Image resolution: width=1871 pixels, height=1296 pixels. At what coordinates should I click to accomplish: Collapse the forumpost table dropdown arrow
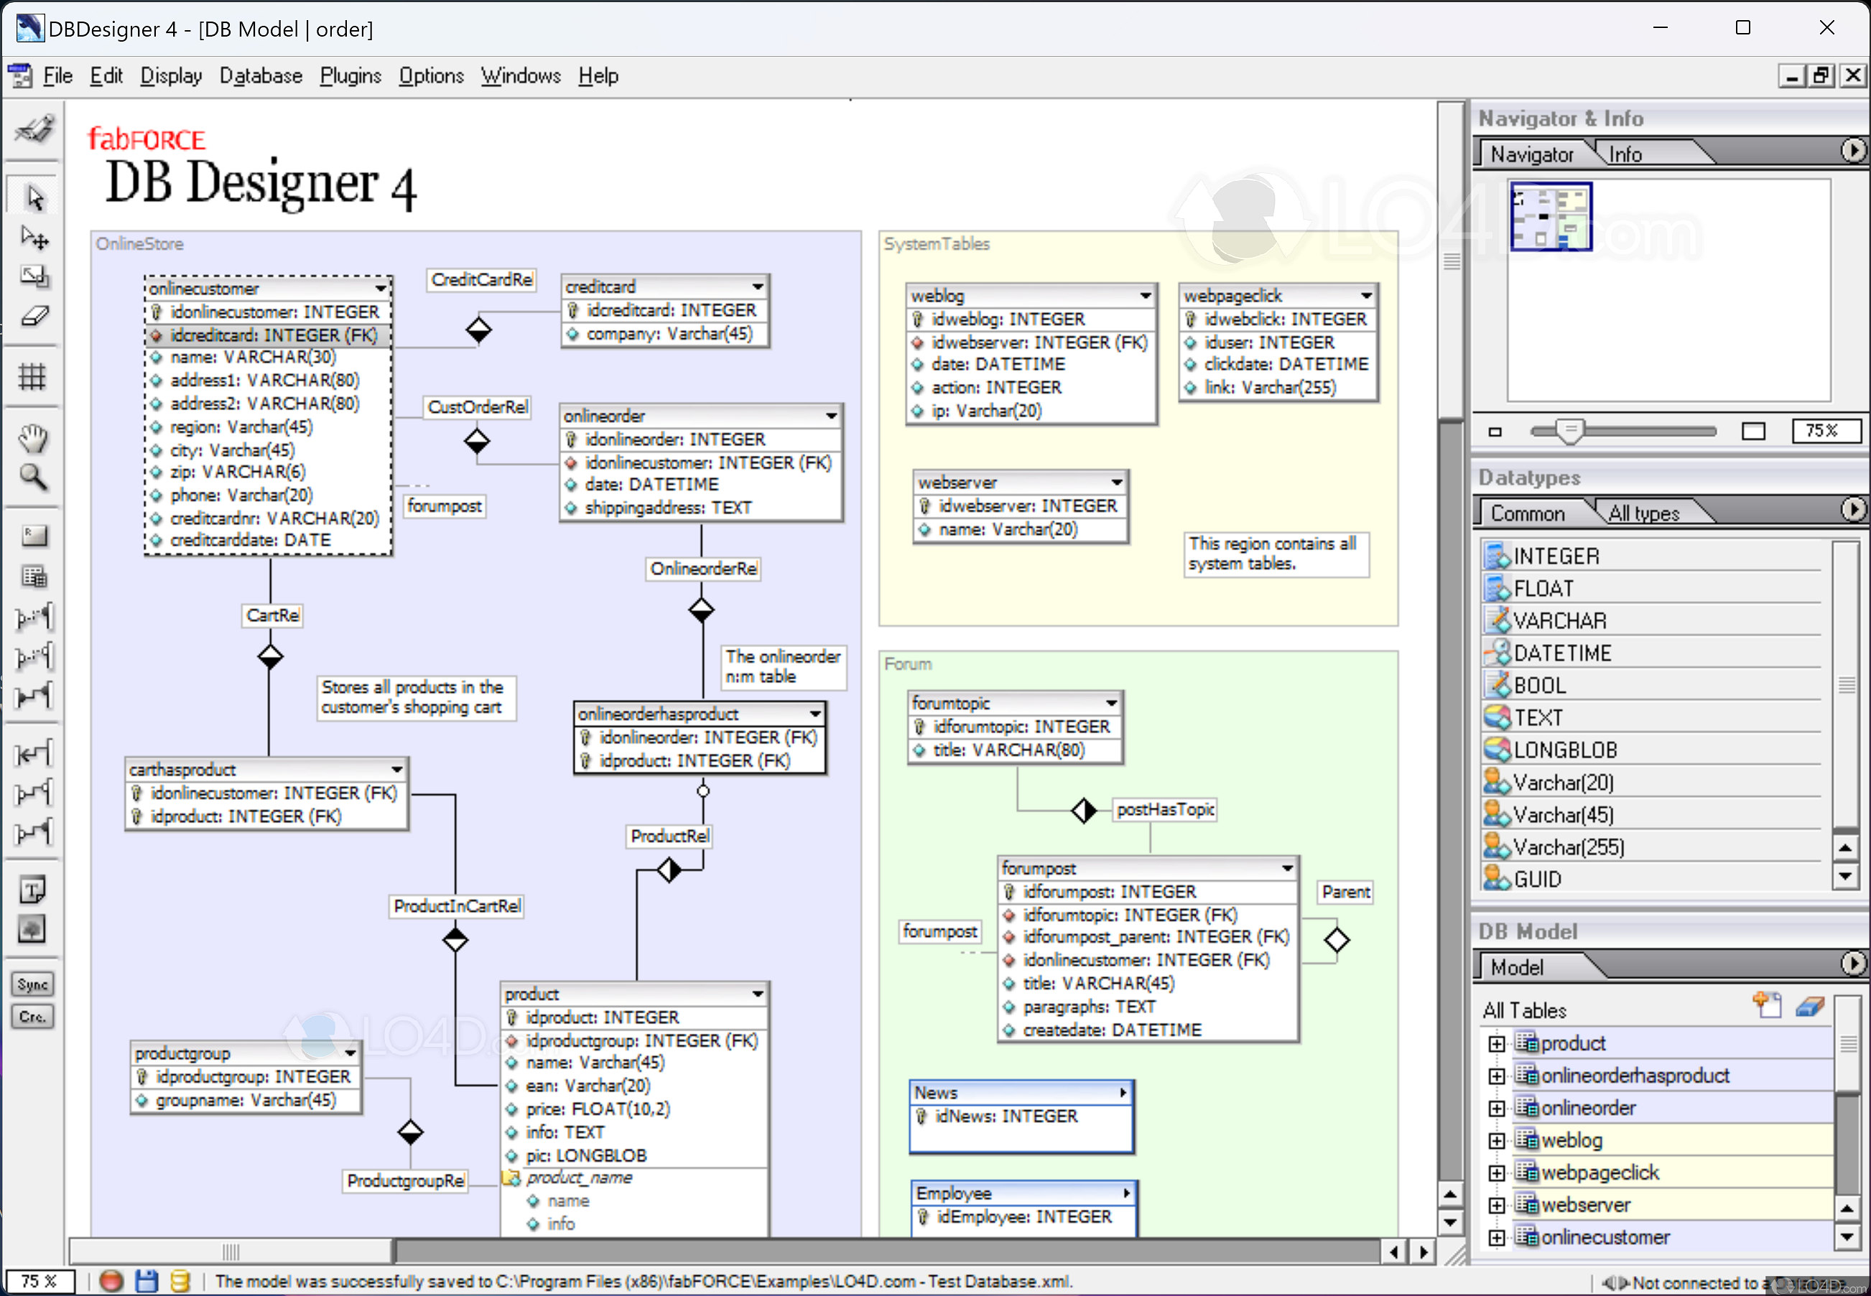(1287, 868)
